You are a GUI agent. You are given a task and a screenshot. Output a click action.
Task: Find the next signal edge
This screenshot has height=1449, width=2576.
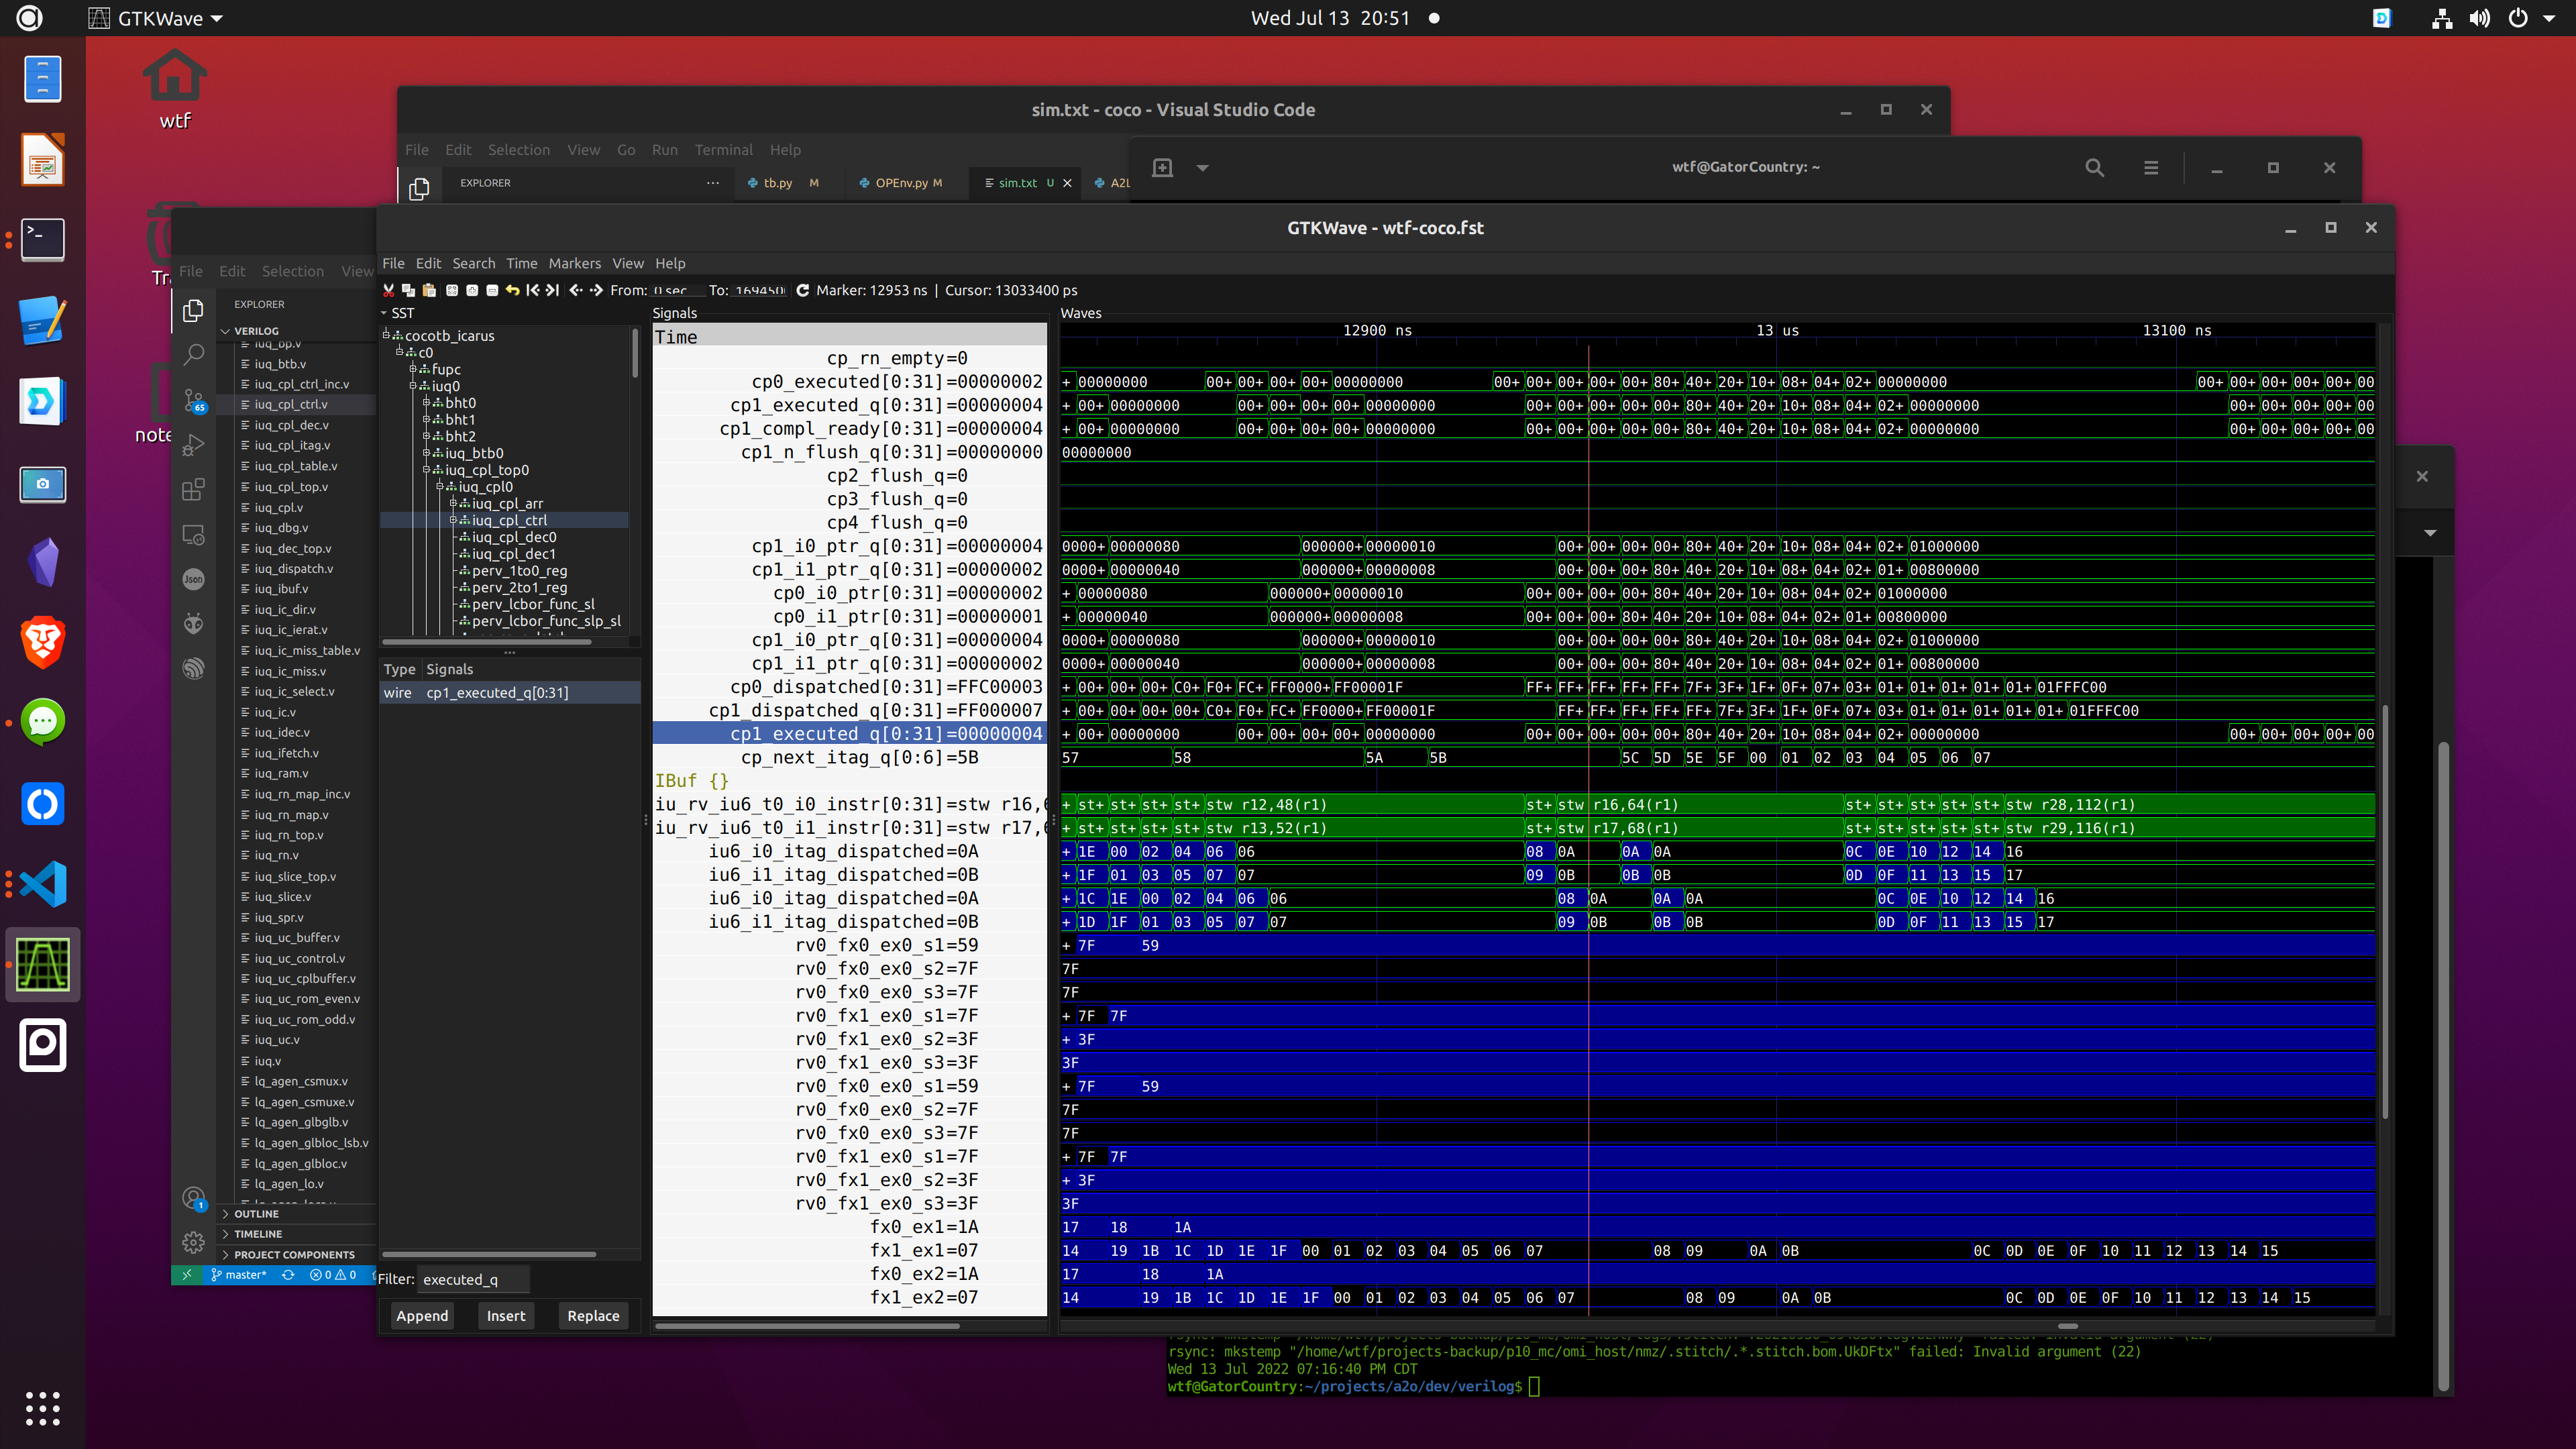(597, 290)
